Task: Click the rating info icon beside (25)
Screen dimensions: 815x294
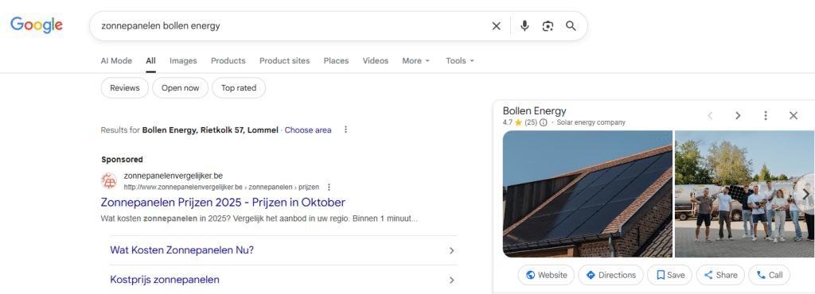Action: coord(543,123)
